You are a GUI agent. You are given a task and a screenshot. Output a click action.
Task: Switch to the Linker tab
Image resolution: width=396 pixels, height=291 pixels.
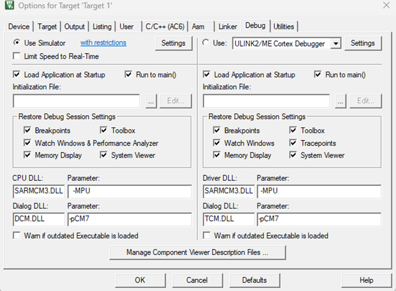228,26
